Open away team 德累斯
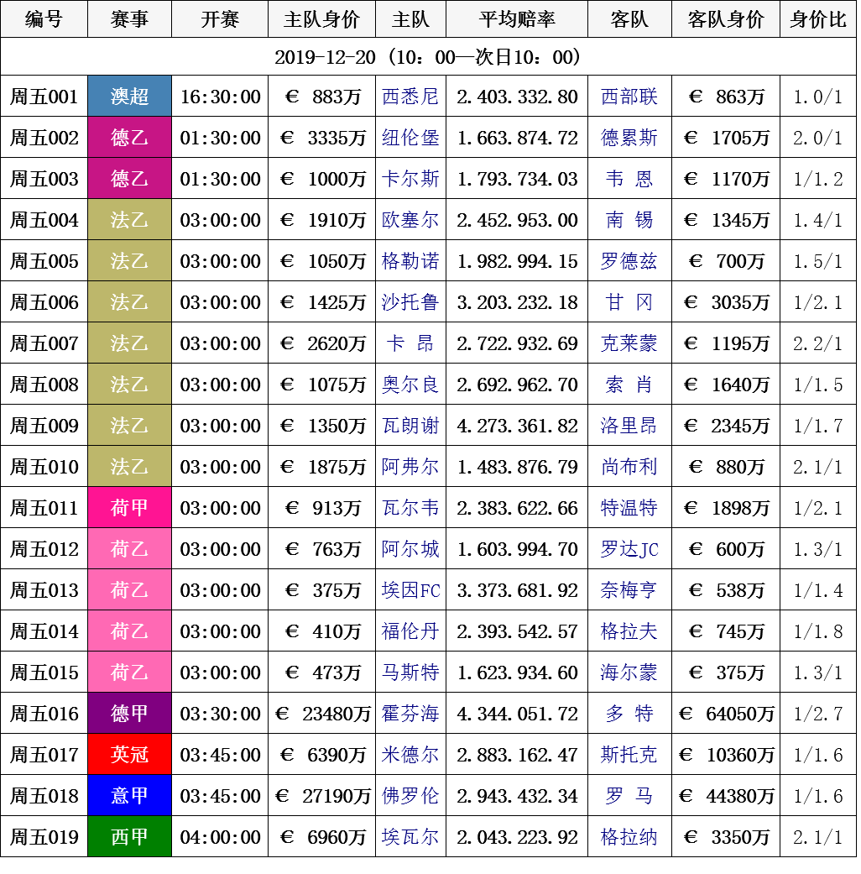Viewport: 861px width, 874px height. click(x=629, y=138)
